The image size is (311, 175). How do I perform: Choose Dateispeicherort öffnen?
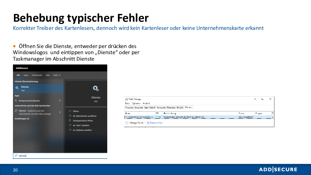tap(83, 121)
